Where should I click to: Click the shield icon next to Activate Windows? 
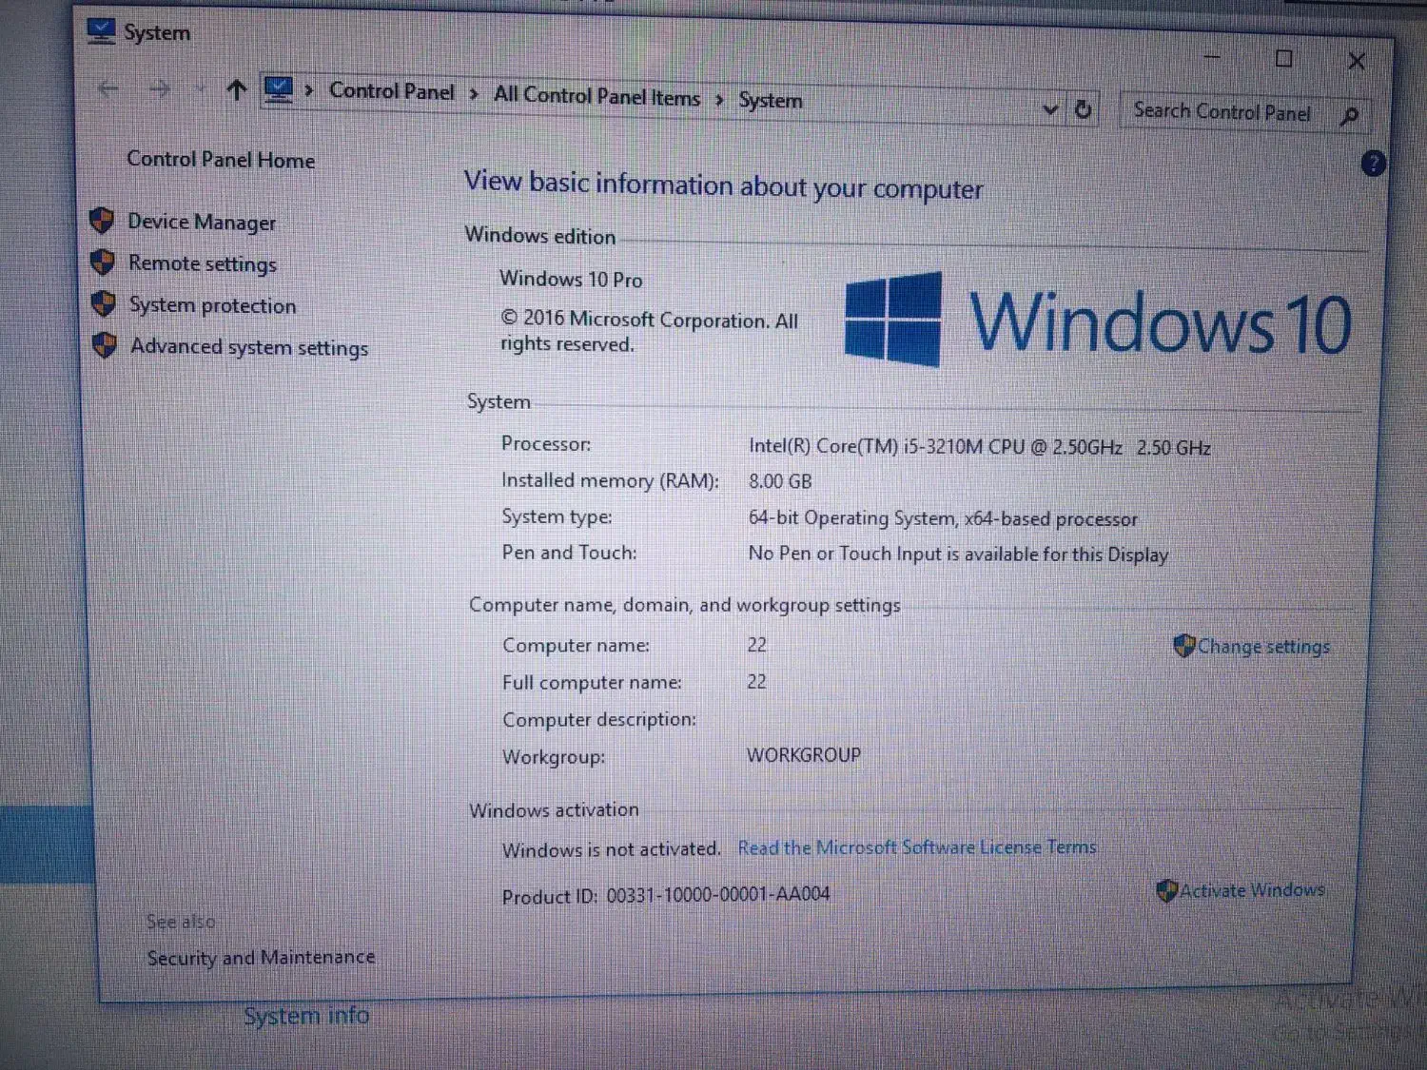1166,891
